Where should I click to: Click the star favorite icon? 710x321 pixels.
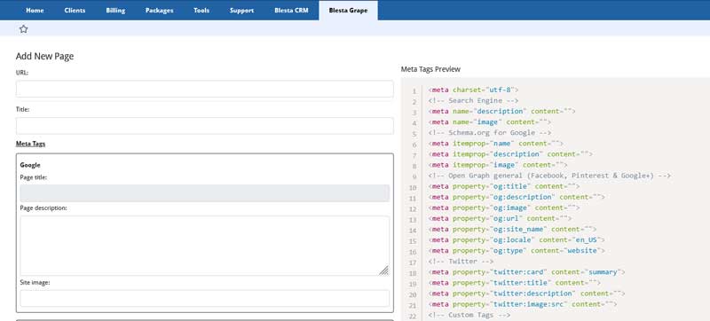tap(24, 29)
